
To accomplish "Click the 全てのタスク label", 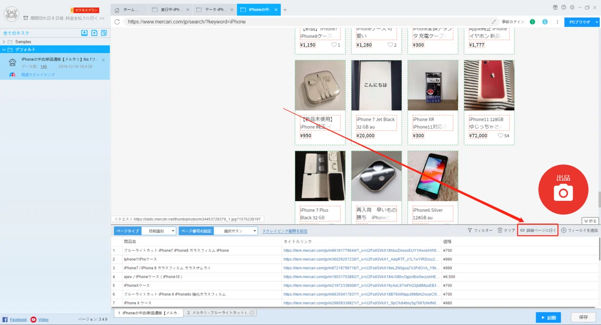I will pos(16,33).
